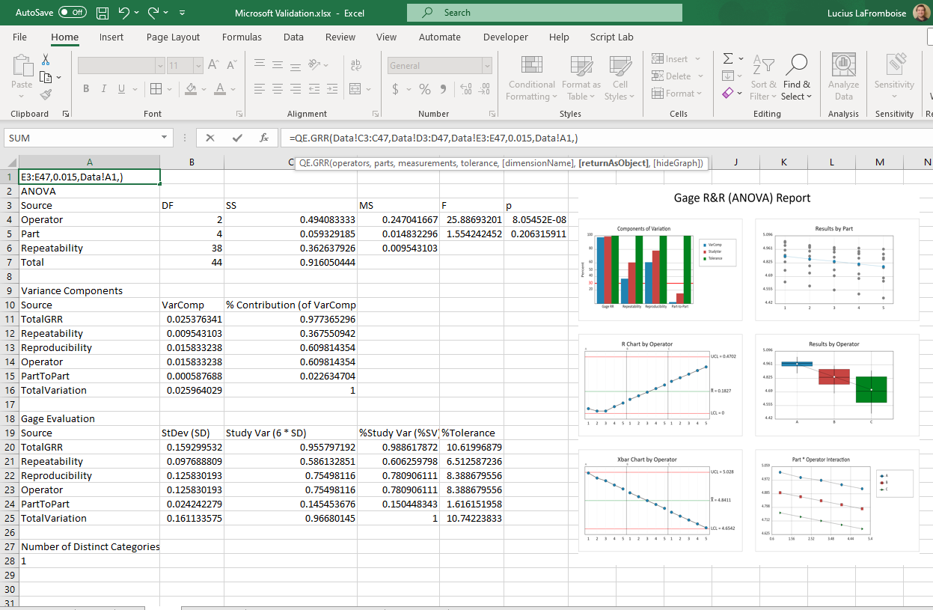The width and height of the screenshot is (933, 610).
Task: Toggle Merge and Center cells
Action: click(x=355, y=88)
